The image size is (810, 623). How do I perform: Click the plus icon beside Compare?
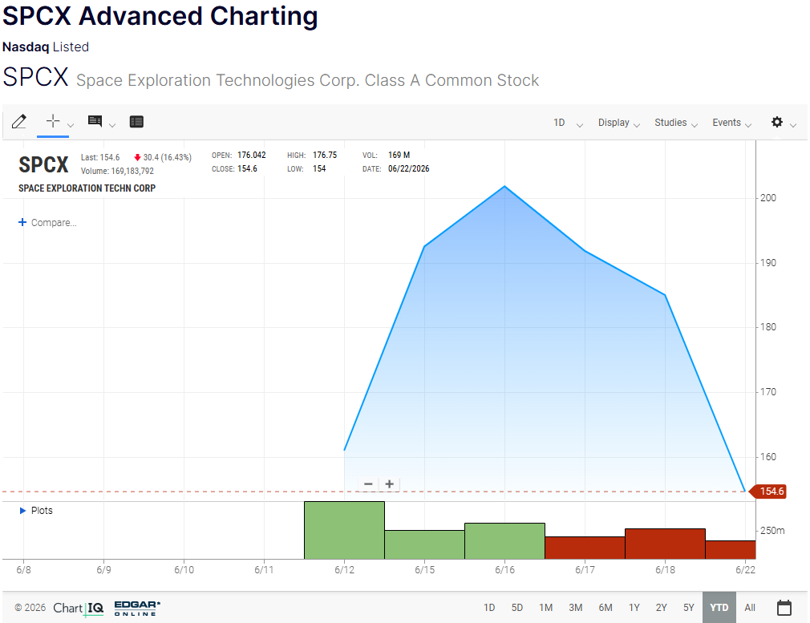tap(22, 222)
